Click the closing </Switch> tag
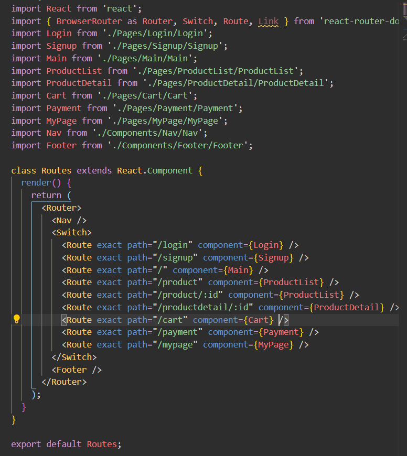 click(74, 357)
